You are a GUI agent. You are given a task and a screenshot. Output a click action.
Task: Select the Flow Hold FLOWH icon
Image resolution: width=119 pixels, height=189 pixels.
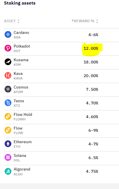pyautogui.click(x=8, y=116)
